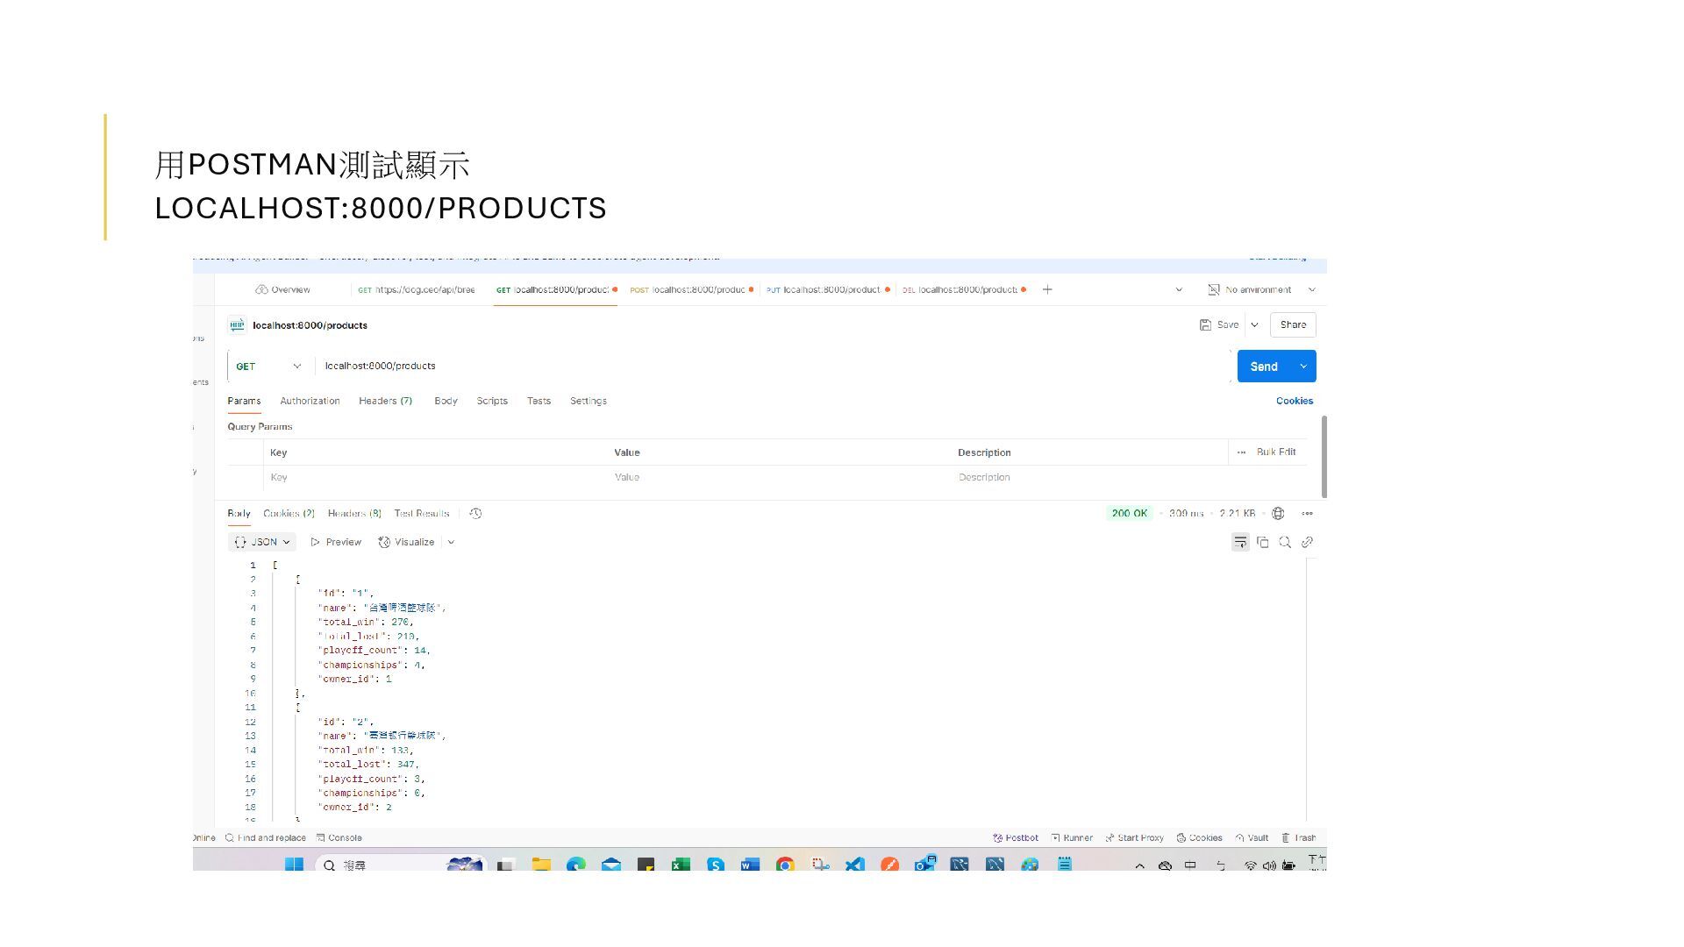Click the Value placeholder input cell
1684x947 pixels.
[x=779, y=477]
